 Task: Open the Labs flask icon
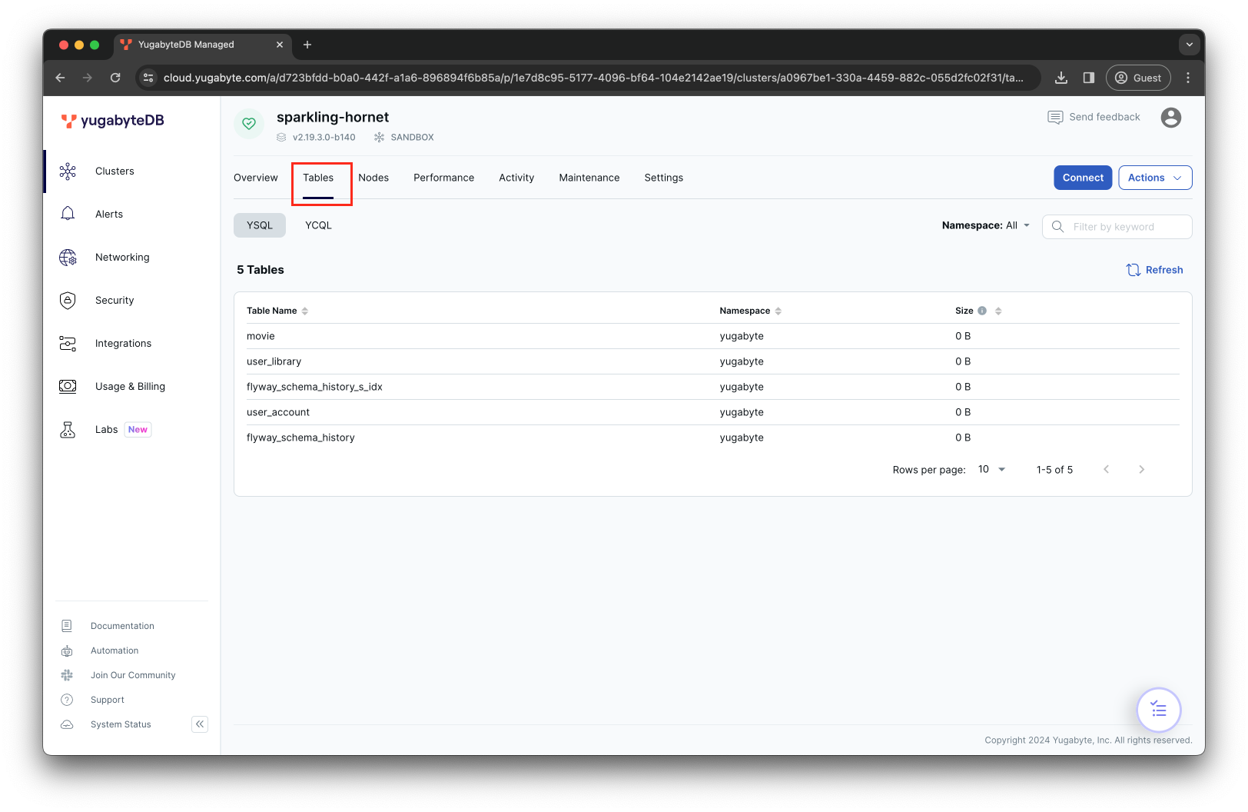click(68, 429)
